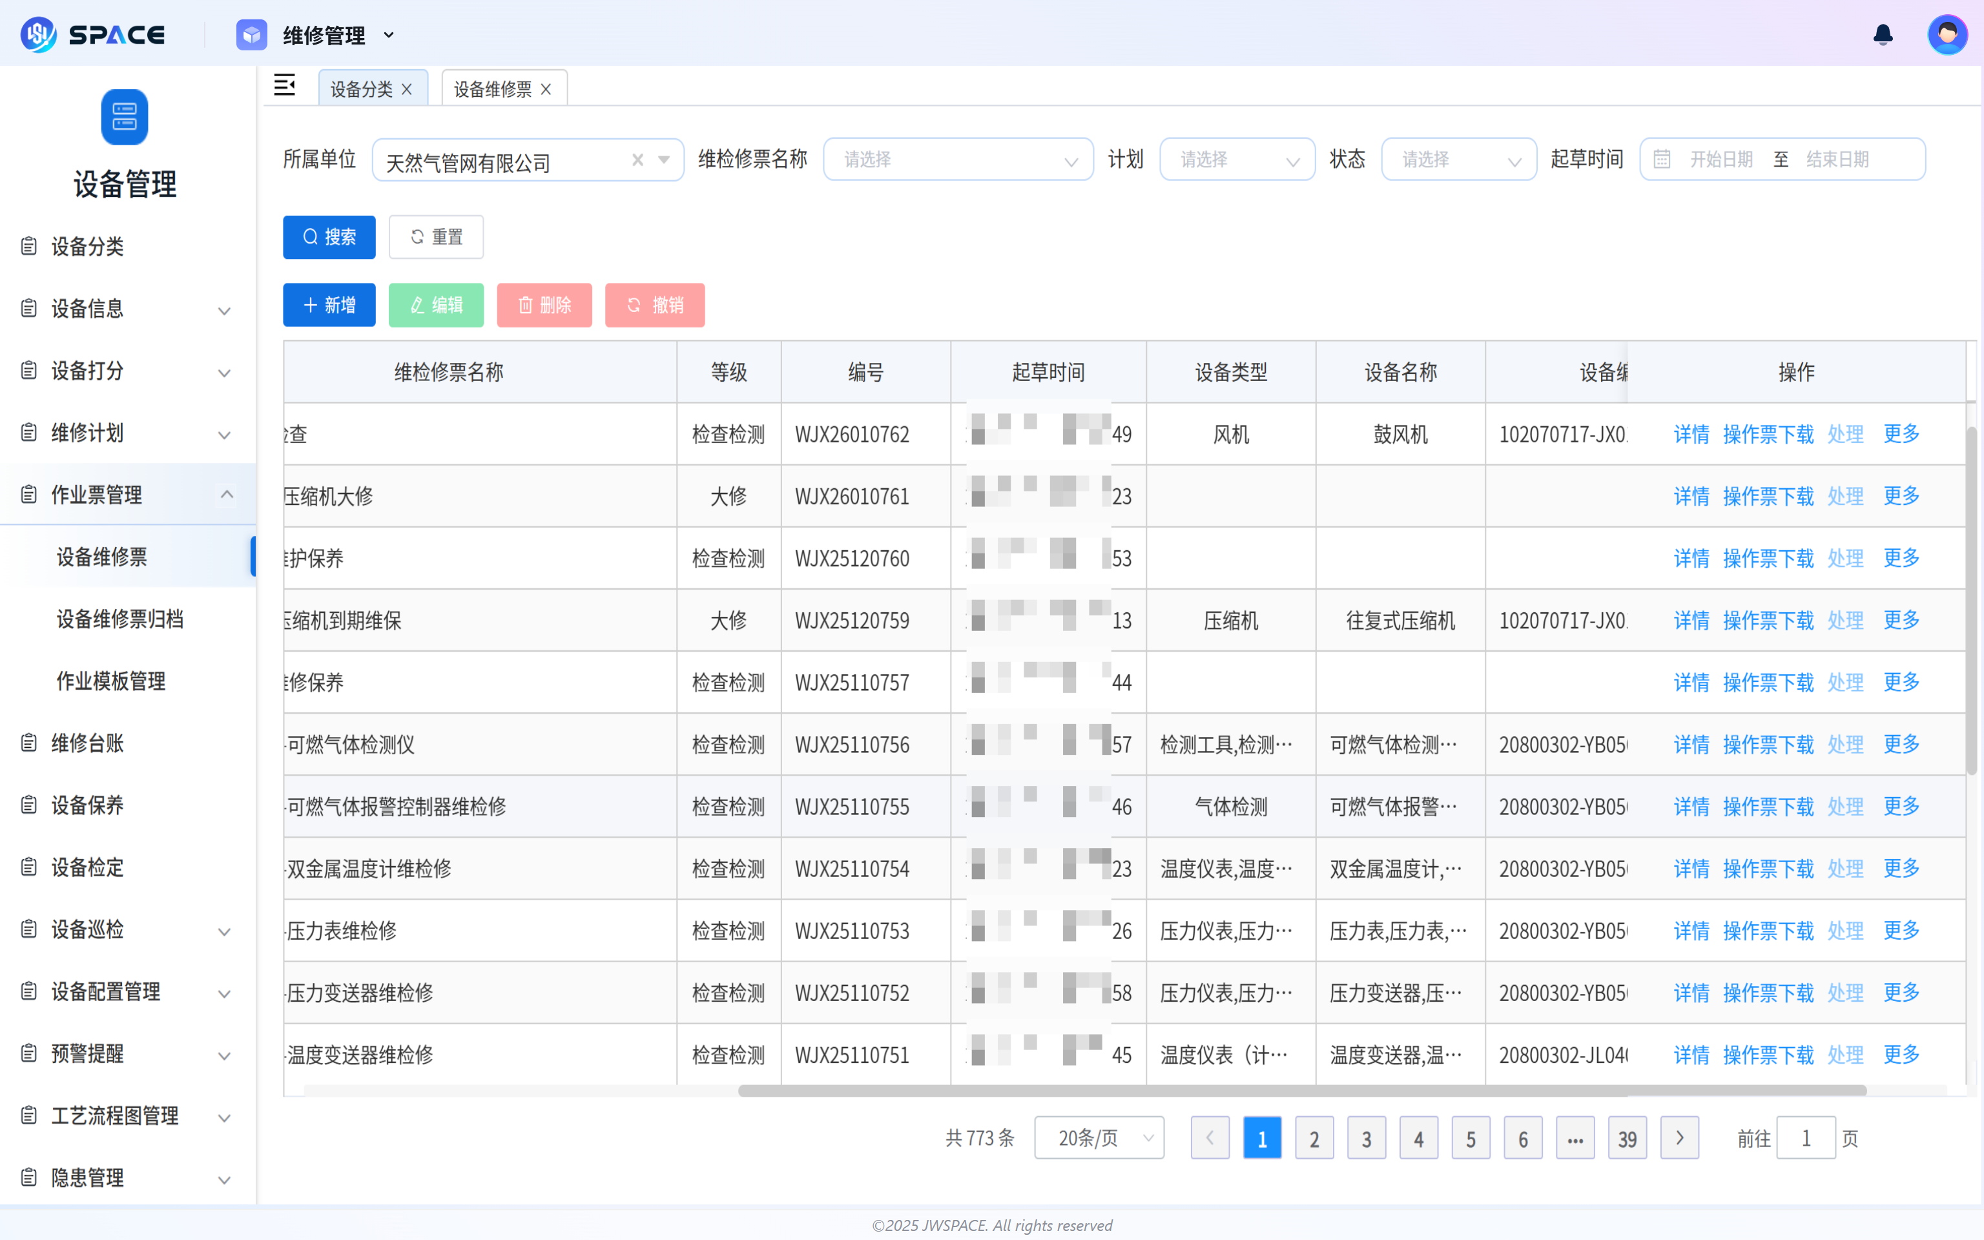Click the 新增 button
Screen dimensions: 1984x1240
coord(329,304)
